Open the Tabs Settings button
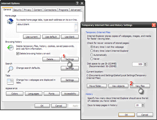 [70, 80]
